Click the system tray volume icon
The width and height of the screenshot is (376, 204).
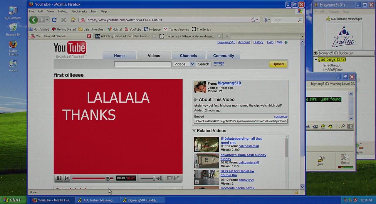point(345,200)
